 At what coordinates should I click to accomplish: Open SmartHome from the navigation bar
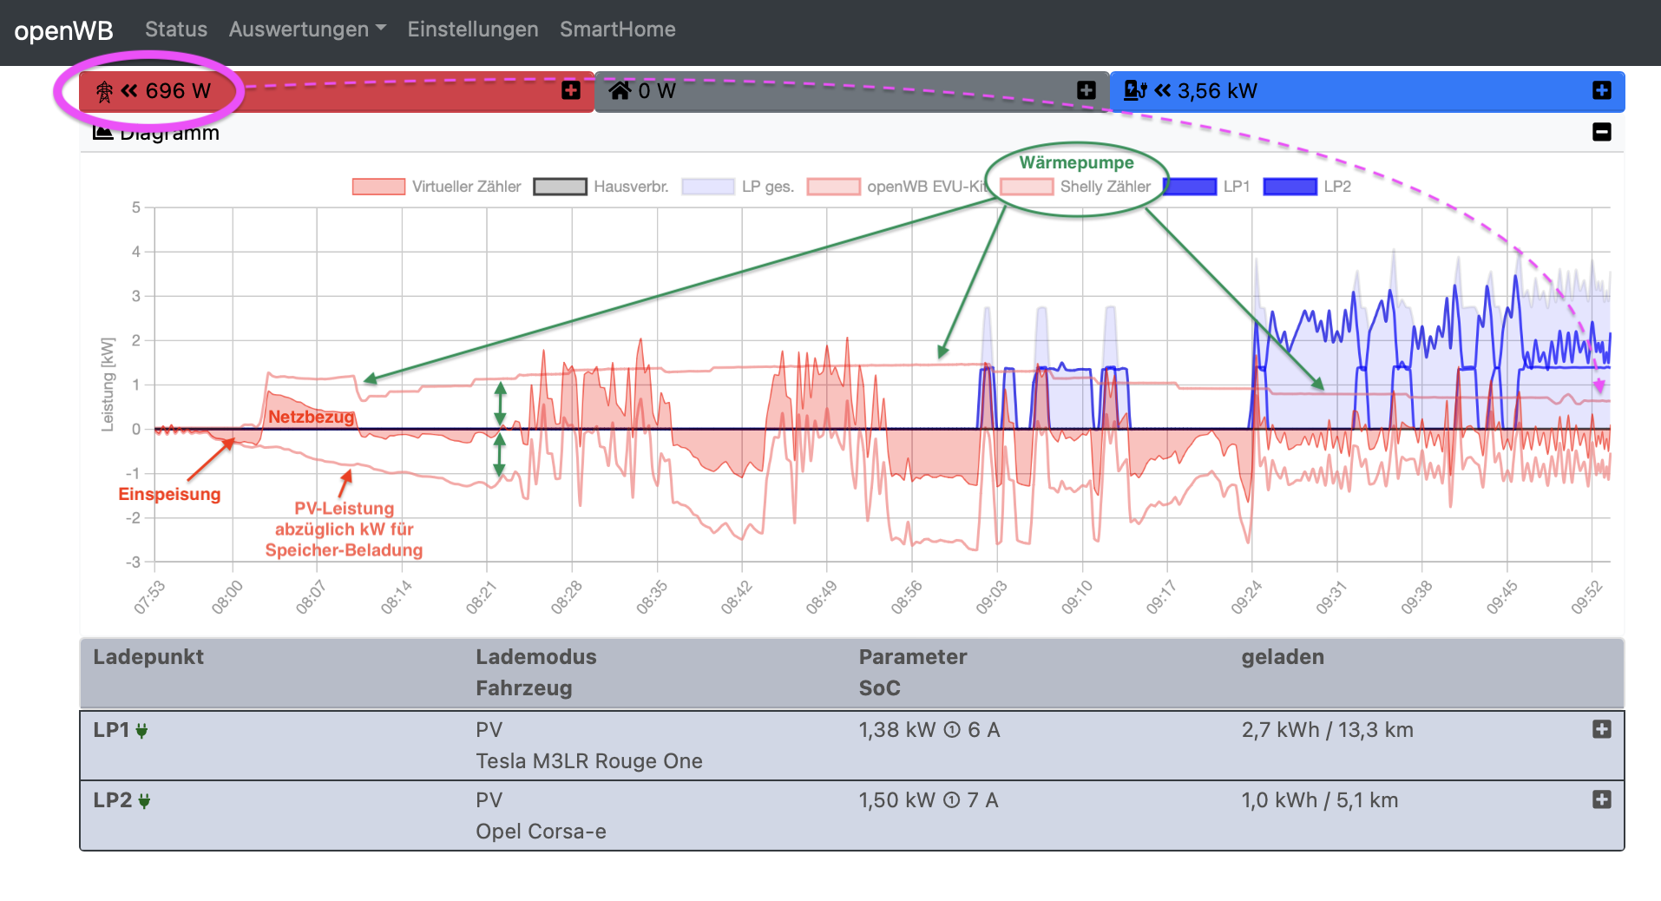(617, 30)
